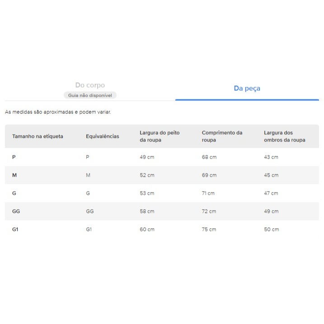Click the 69 cm length cell
Viewport: 324px width, 324px height.
point(209,175)
